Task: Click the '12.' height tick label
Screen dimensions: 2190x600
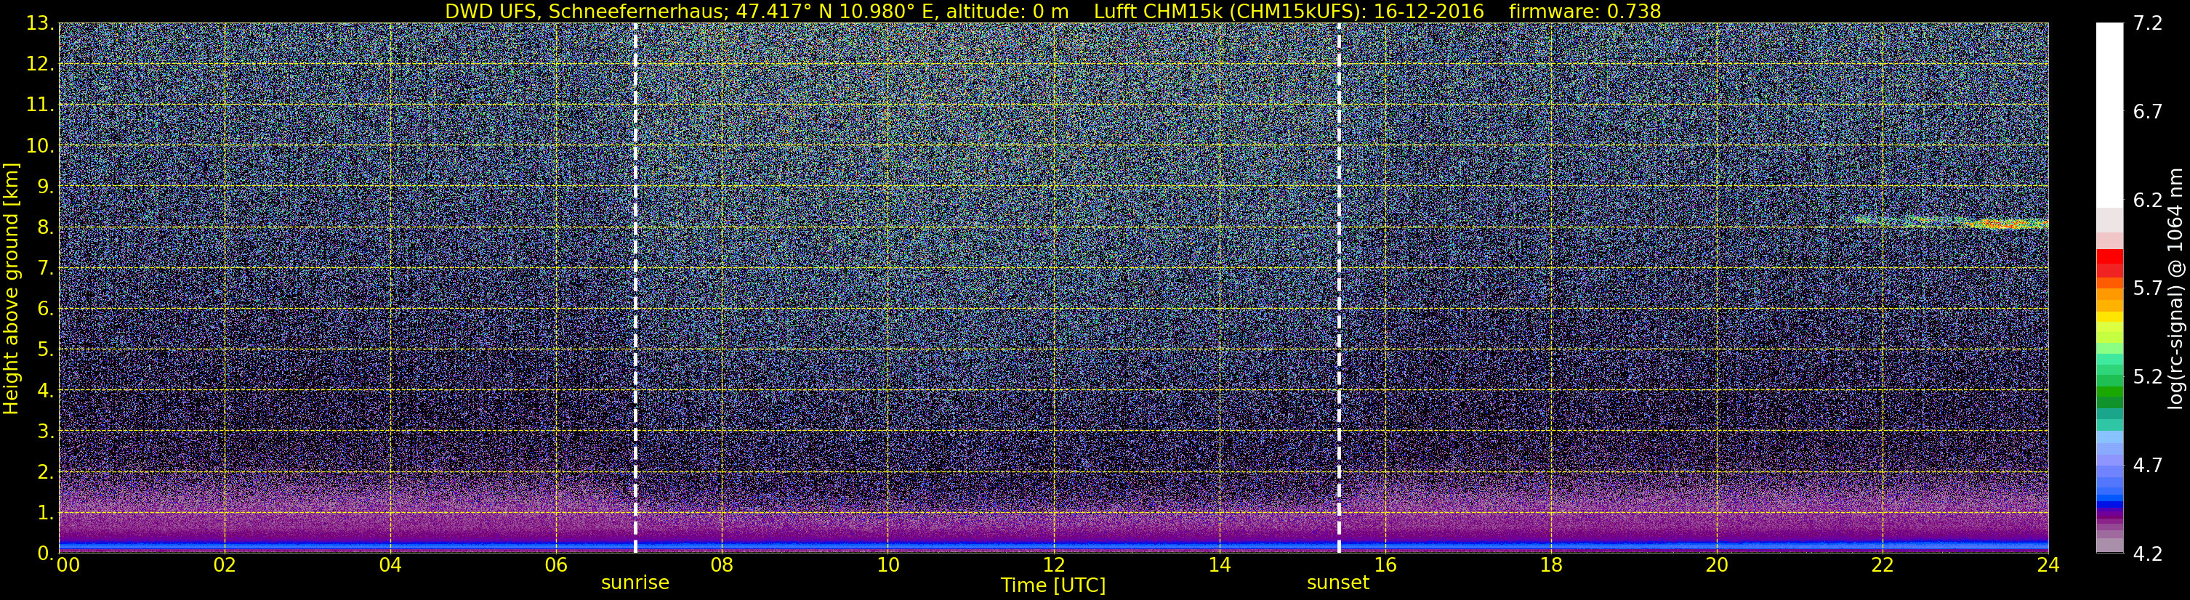Action: (x=40, y=64)
